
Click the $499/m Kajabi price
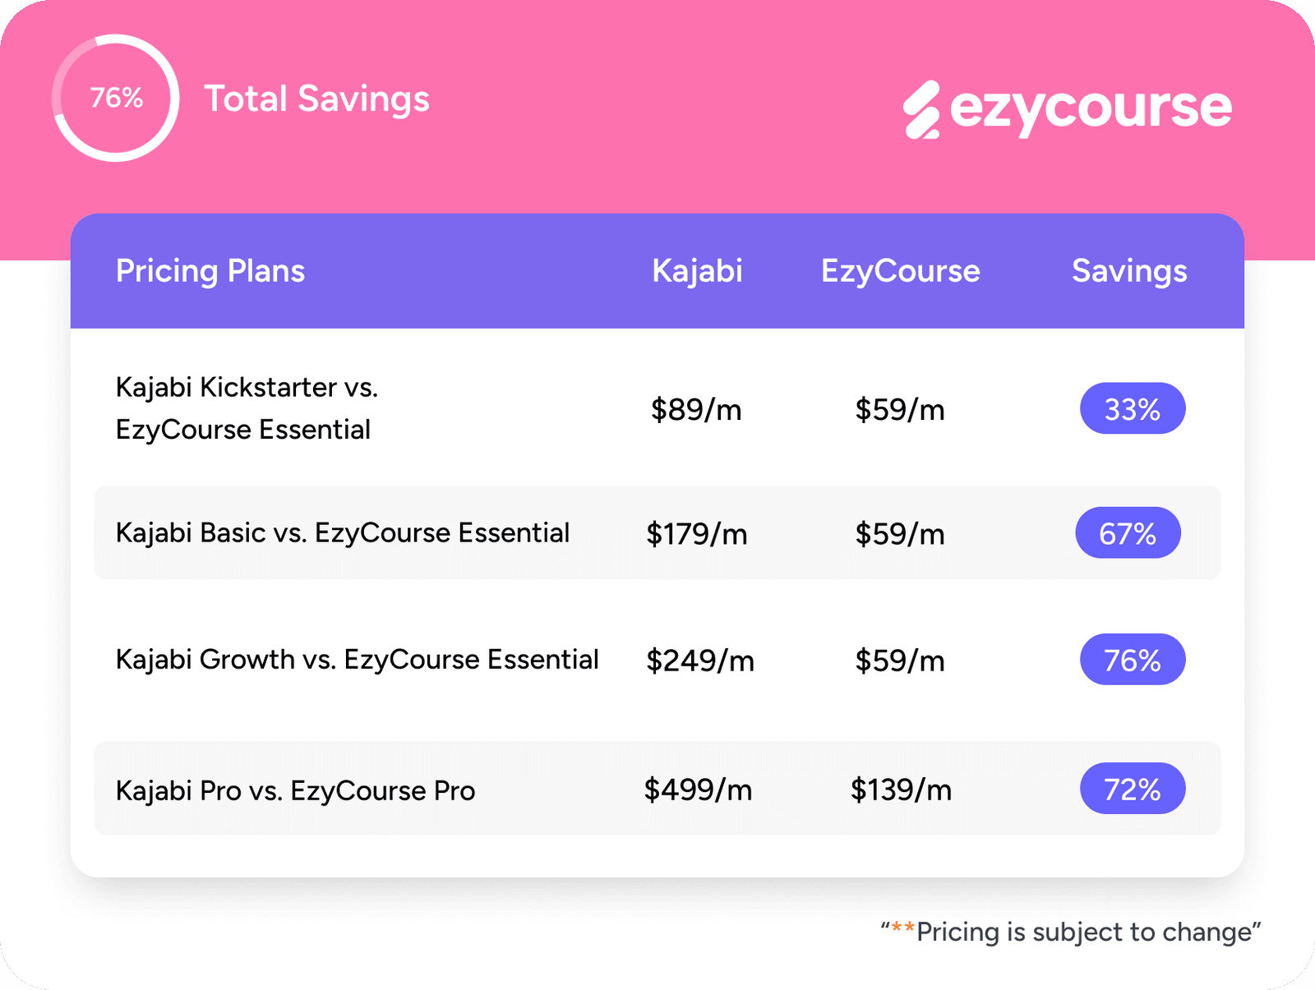[698, 790]
